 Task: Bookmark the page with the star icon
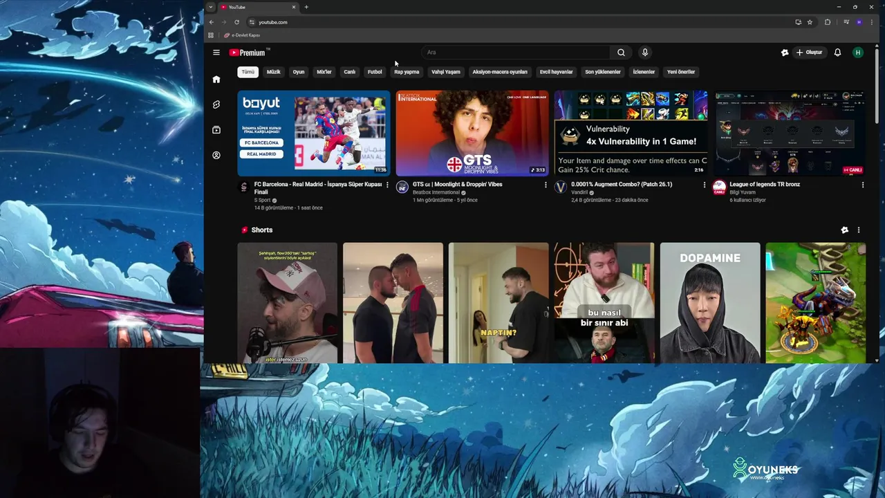810,22
